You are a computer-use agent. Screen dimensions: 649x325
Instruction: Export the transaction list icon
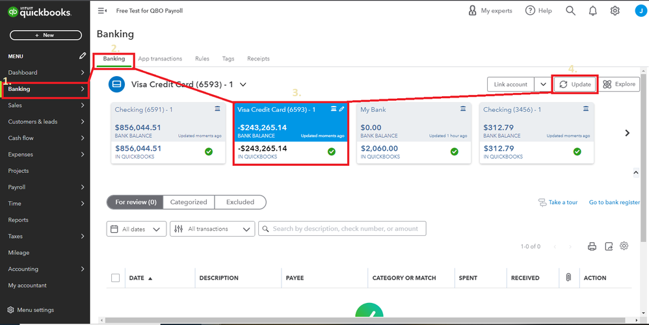[x=609, y=246]
